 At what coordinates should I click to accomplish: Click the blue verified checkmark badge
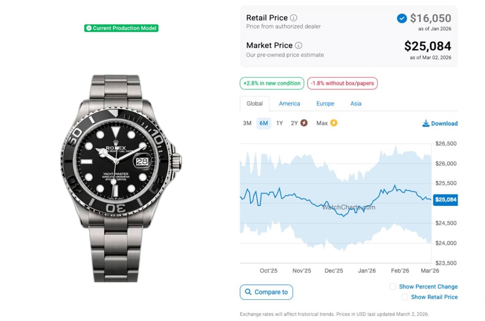(402, 18)
